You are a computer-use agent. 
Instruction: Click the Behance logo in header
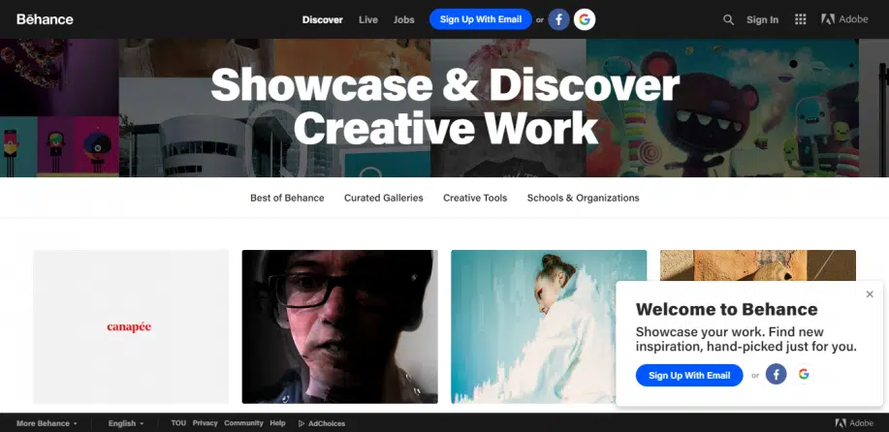click(45, 19)
